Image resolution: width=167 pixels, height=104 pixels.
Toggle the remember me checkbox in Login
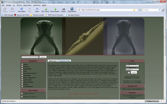(129, 73)
